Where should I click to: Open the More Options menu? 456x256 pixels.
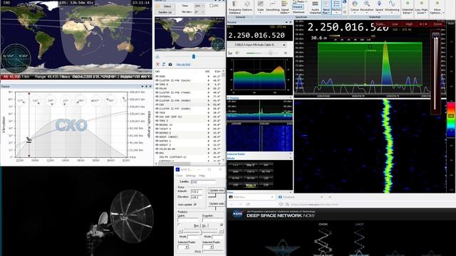(x=437, y=7)
